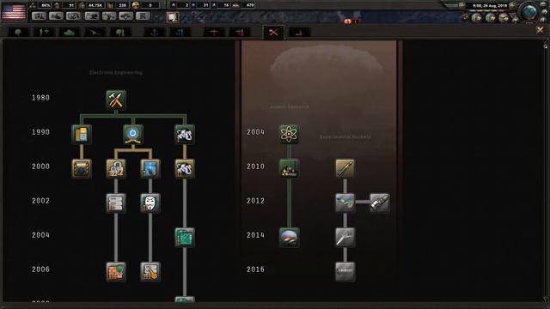Click the scrollbar down arrow
The height and width of the screenshot is (309, 550).
pyautogui.click(x=546, y=299)
